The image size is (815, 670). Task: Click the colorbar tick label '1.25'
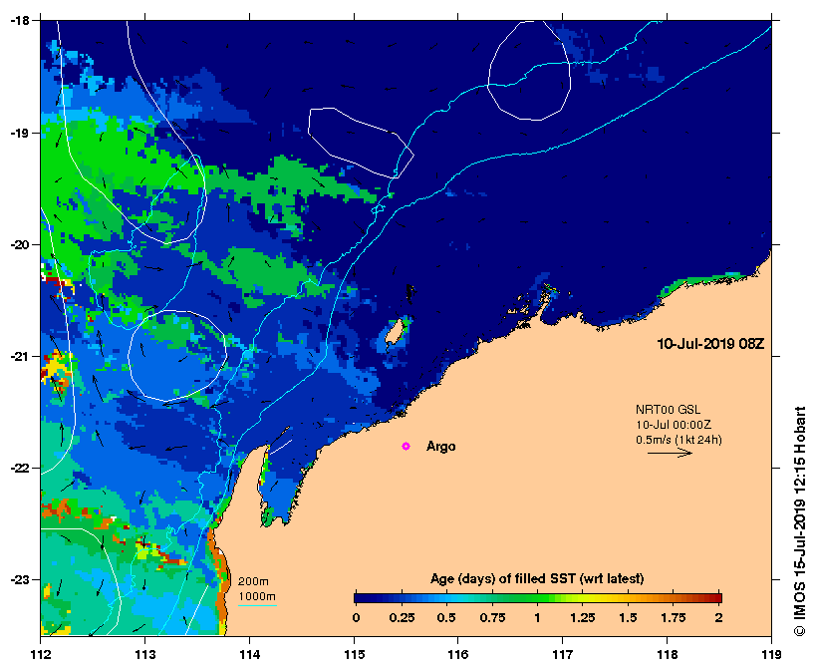point(583,618)
